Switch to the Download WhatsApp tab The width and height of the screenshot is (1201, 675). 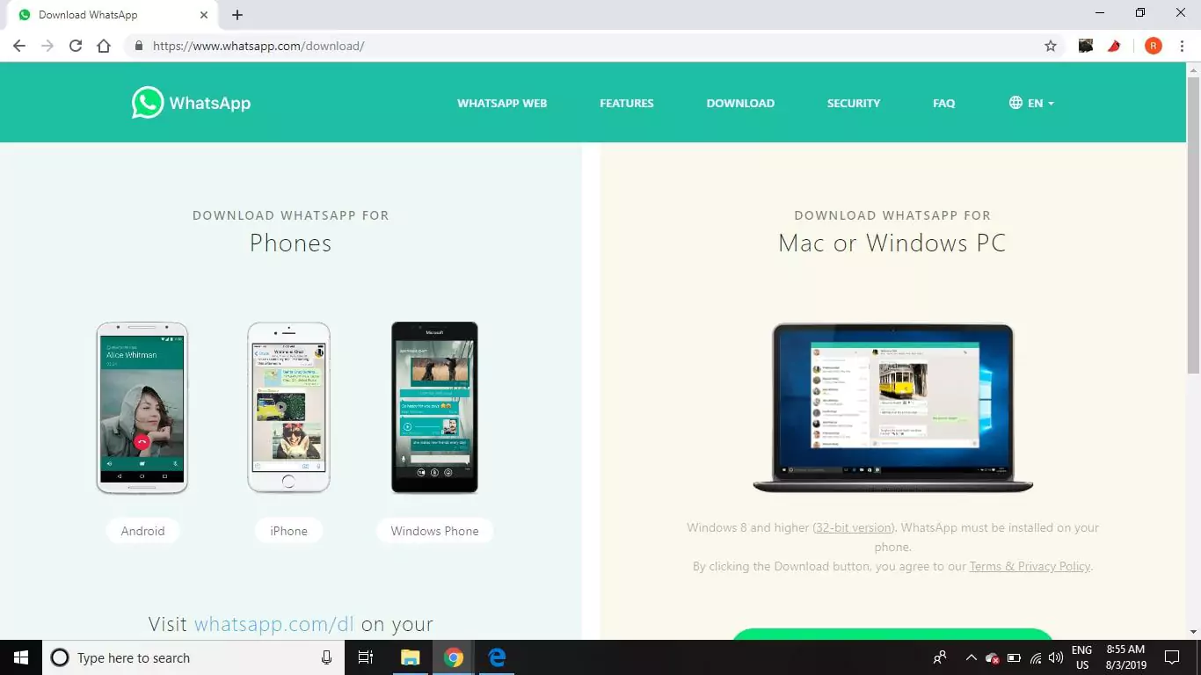pos(97,14)
